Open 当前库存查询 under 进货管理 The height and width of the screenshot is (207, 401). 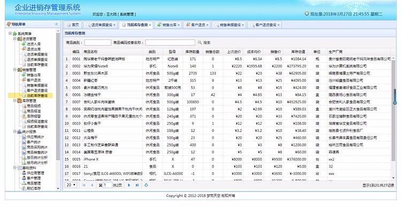(37, 65)
